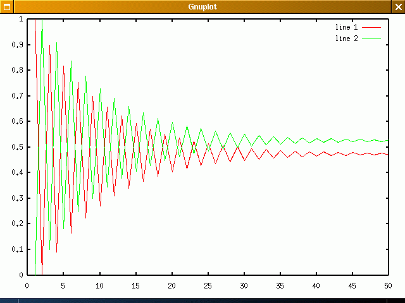Click the x-axis tick label 5
The height and width of the screenshot is (303, 405).
pos(63,285)
